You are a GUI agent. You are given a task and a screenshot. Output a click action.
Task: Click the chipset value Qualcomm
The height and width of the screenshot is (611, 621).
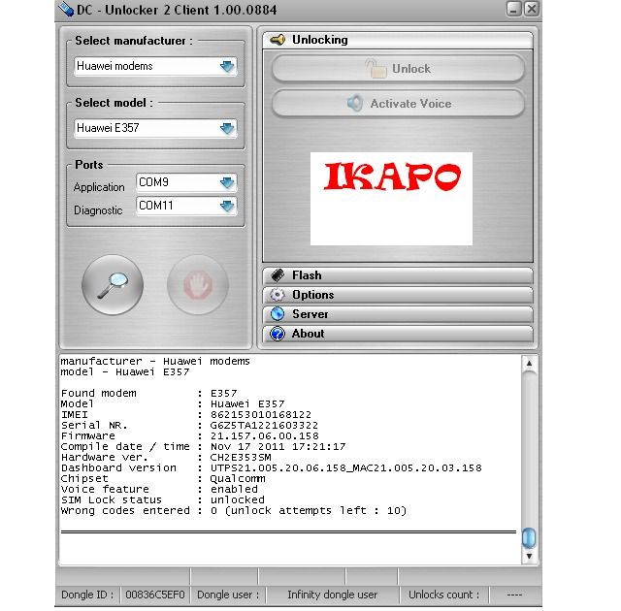238,479
